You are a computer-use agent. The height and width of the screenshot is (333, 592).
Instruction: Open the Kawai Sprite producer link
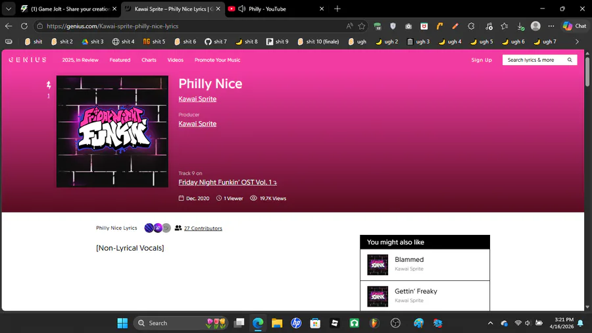[x=197, y=124]
